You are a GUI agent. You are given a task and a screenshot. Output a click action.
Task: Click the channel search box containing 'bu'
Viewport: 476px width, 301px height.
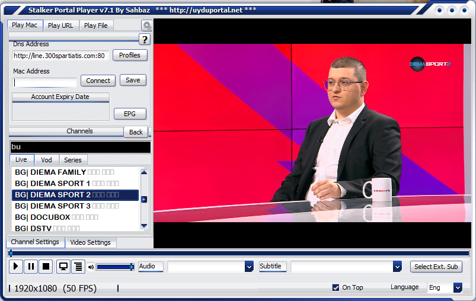pyautogui.click(x=81, y=147)
